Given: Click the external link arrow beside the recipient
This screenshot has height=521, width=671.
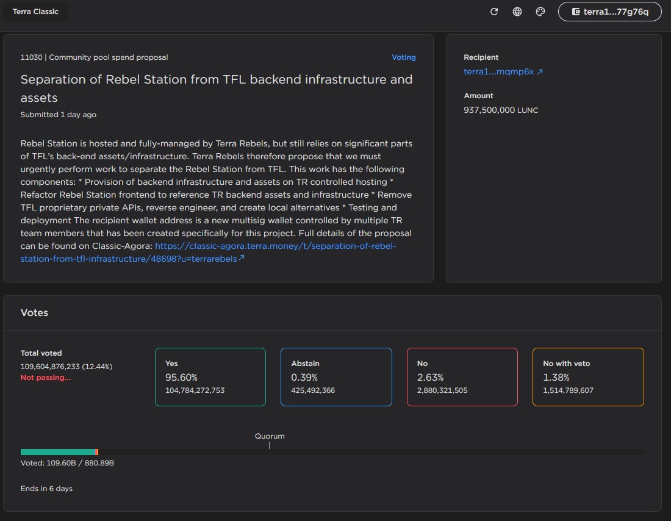Looking at the screenshot, I should [x=540, y=71].
